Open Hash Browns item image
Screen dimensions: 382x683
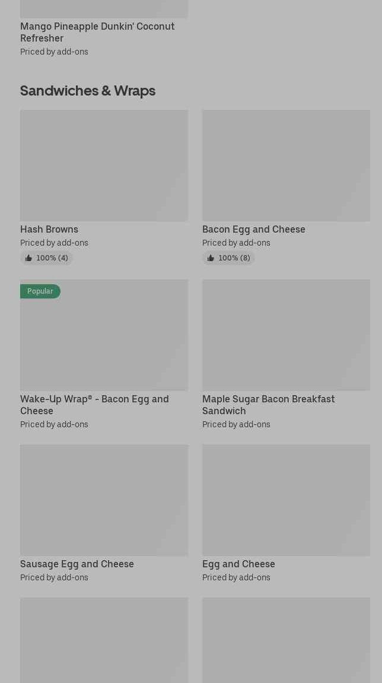point(104,165)
